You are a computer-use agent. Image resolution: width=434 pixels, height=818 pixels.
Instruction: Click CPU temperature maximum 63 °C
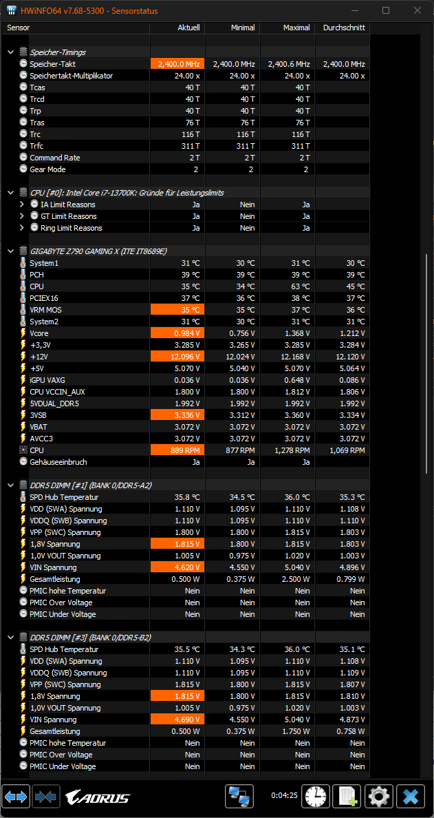click(x=301, y=286)
